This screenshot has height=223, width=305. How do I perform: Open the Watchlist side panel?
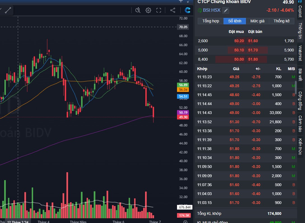tap(300, 53)
